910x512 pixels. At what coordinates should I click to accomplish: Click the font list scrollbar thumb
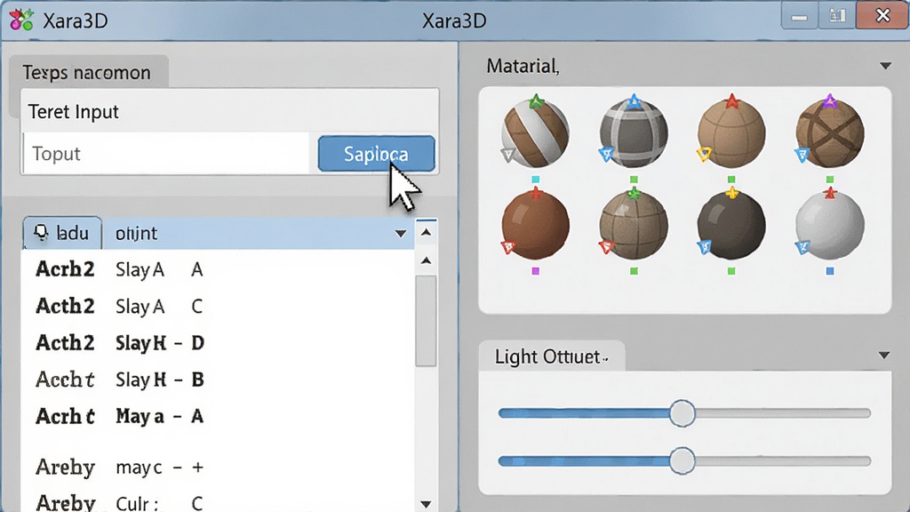426,320
